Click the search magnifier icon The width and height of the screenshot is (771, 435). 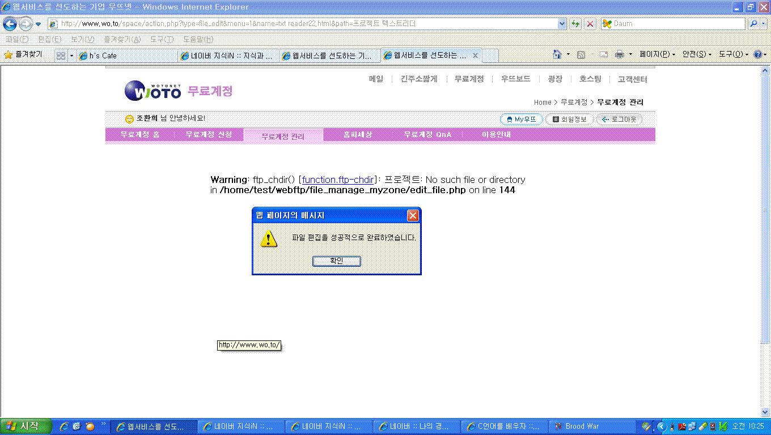coord(753,24)
